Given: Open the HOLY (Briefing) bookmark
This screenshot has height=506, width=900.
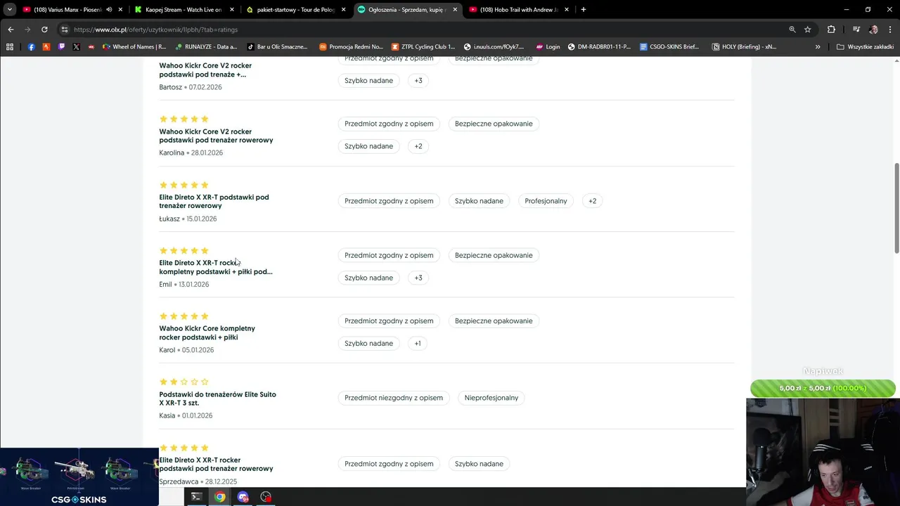Looking at the screenshot, I should coord(744,46).
